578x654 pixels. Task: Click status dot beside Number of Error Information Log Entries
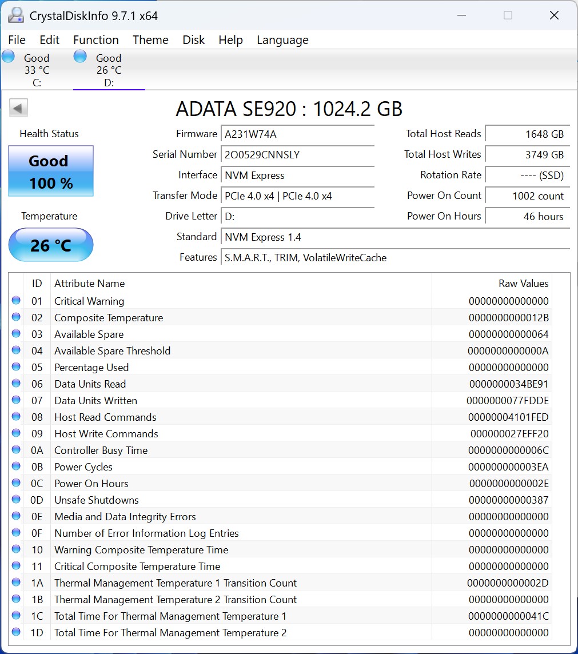point(16,533)
